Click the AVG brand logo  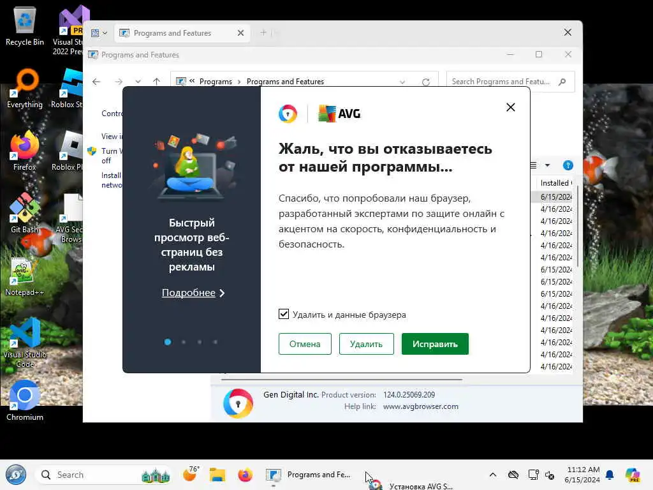pos(339,114)
